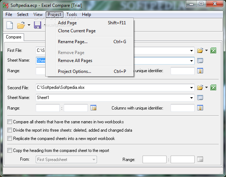Image resolution: width=226 pixels, height=177 pixels.
Task: Choose Remove All Pages
Action: [x=90, y=61]
